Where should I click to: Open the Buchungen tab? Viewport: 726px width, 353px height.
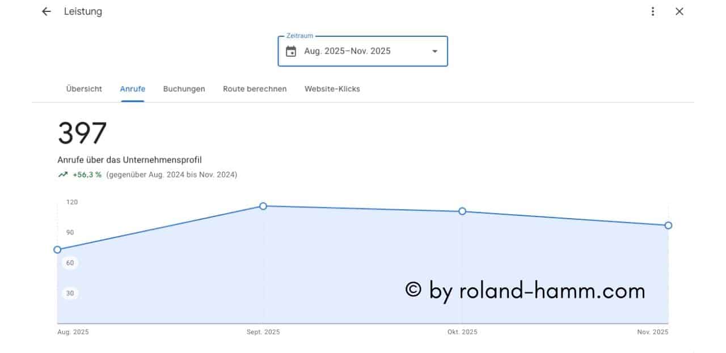(184, 89)
